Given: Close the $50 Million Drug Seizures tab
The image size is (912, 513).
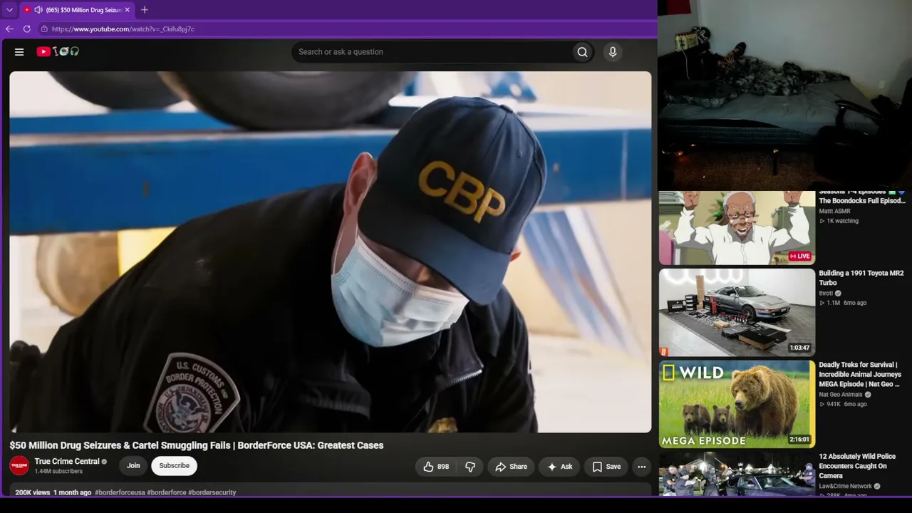Looking at the screenshot, I should click(127, 10).
